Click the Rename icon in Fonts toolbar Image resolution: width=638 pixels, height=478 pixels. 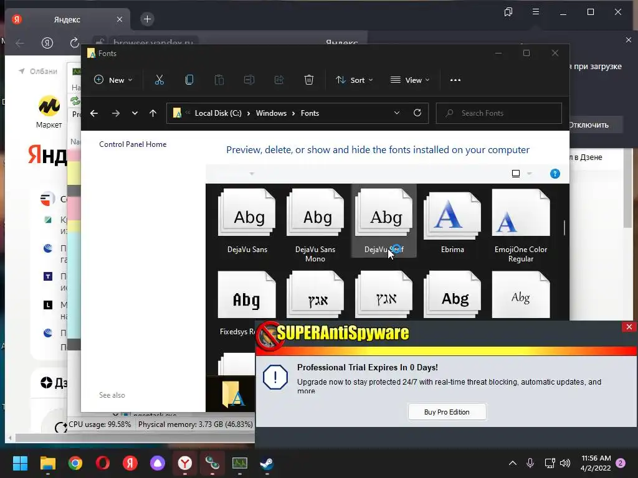[x=249, y=80]
